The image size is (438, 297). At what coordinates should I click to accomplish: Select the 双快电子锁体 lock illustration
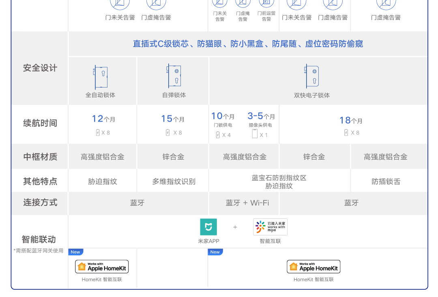312,76
